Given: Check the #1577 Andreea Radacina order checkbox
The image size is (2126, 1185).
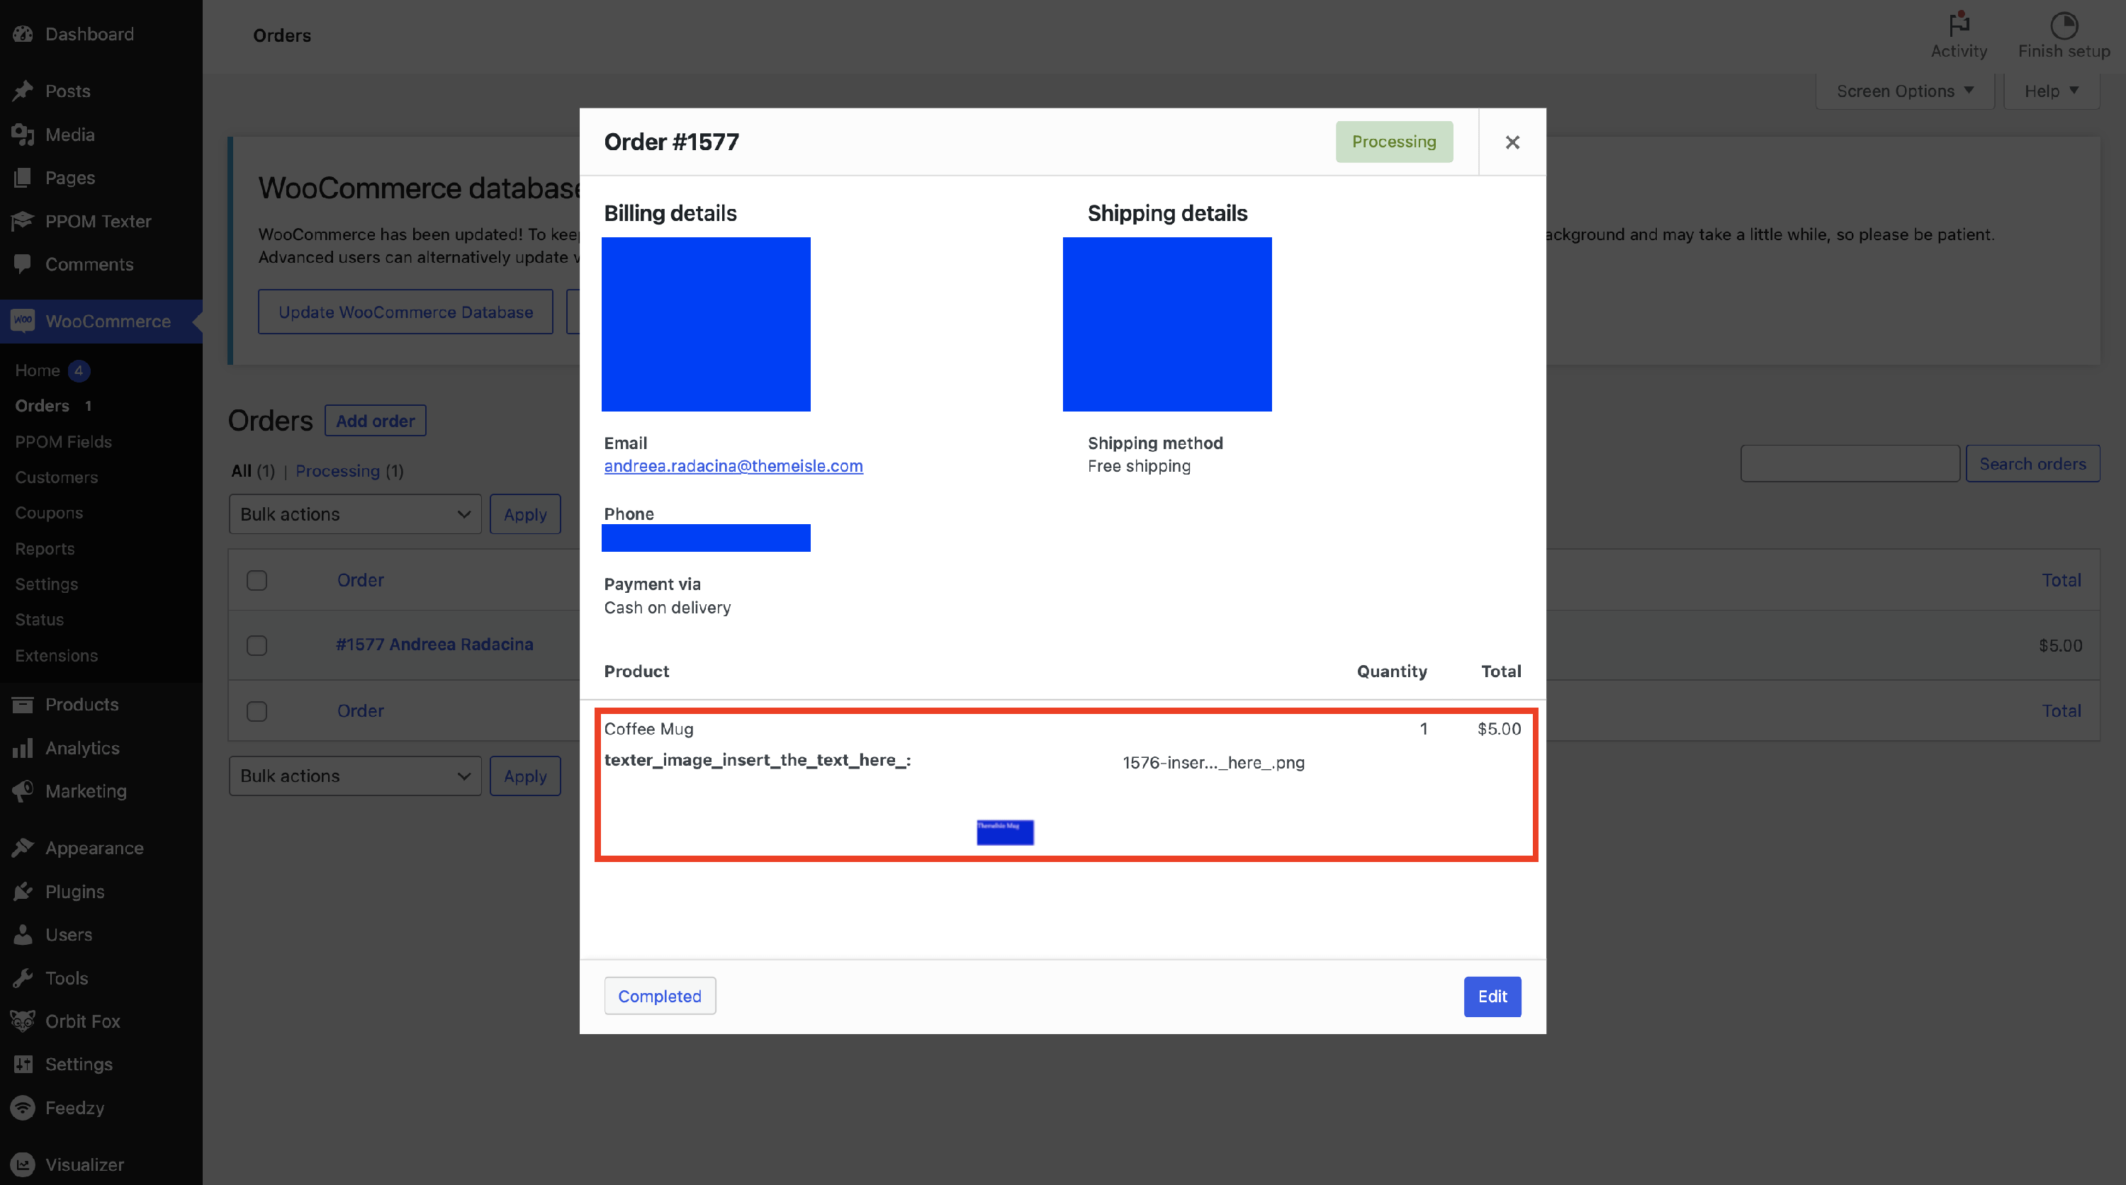Looking at the screenshot, I should tap(257, 645).
